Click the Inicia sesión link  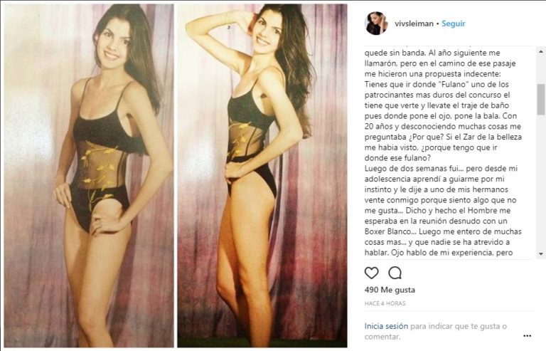coord(386,326)
